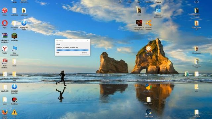Launch the Minecraft grass block icon
The height and width of the screenshot is (119, 212).
pos(14,36)
